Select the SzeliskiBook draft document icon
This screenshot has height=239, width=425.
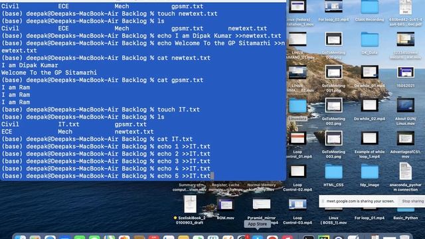coord(190,204)
